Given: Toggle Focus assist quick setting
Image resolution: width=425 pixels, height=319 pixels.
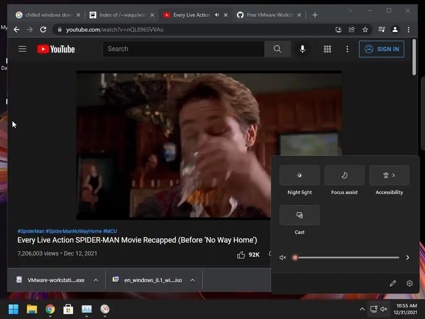Looking at the screenshot, I should click(x=344, y=175).
